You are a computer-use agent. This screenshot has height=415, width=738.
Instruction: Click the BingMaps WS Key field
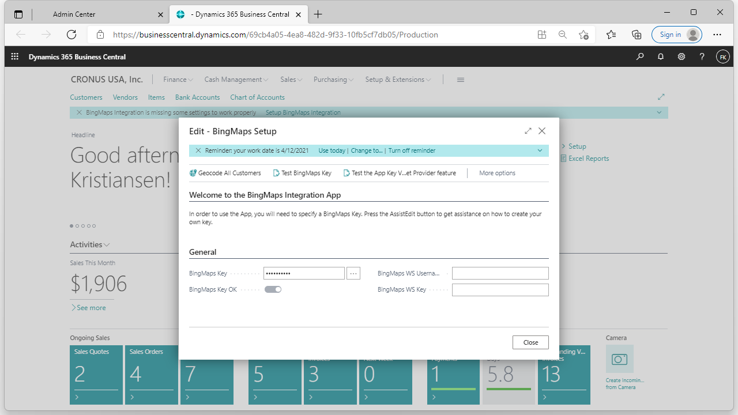(x=500, y=290)
